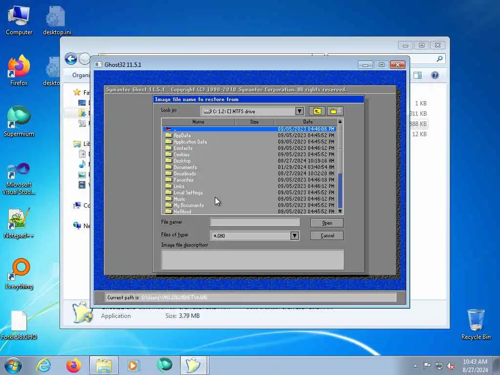Open Explorer help icon
Screen dimensions: 500x375
(435, 75)
